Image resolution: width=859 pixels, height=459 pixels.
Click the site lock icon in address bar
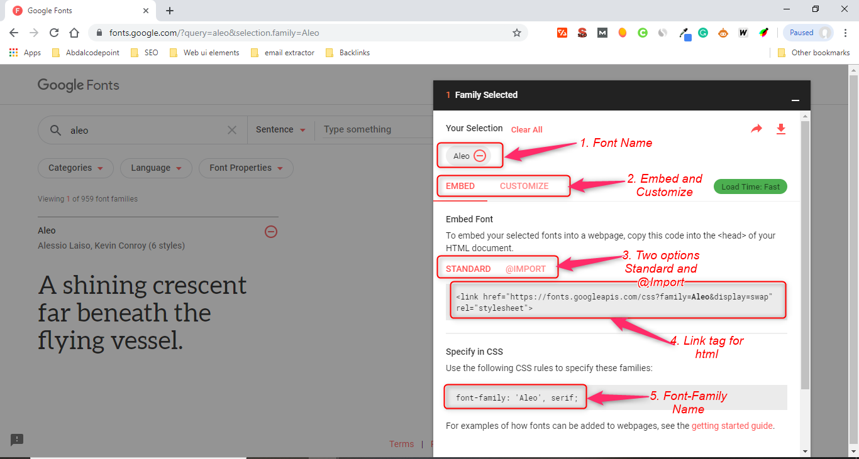pyautogui.click(x=100, y=33)
